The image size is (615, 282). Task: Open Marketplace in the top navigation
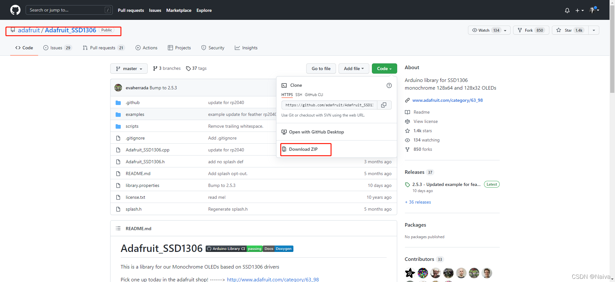pos(179,10)
